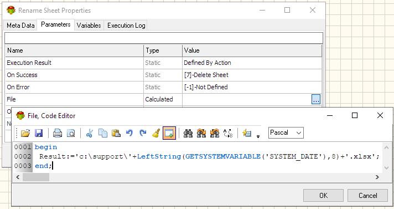The width and height of the screenshot is (394, 209).
Task: Click the '[7]-Delete Sheet' value
Action: [x=206, y=75]
